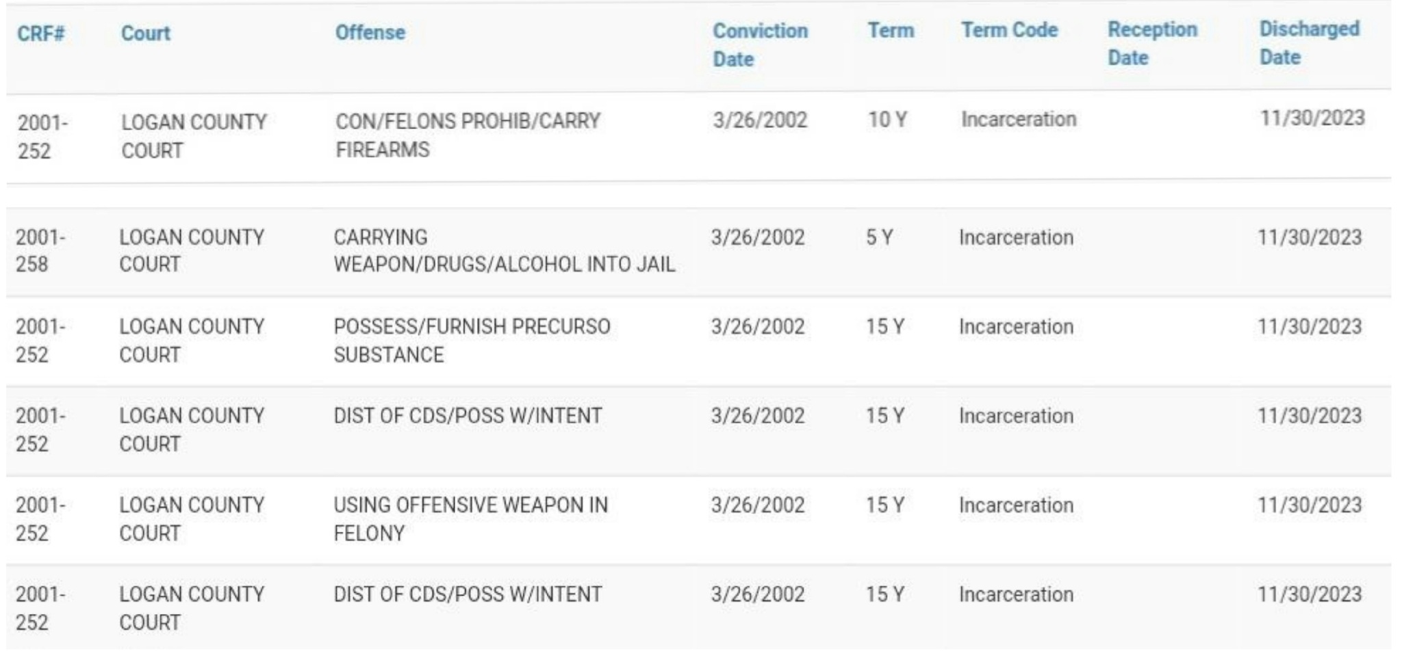Sort by Reception Date column header
Viewport: 1402px width, 662px height.
(x=1152, y=44)
